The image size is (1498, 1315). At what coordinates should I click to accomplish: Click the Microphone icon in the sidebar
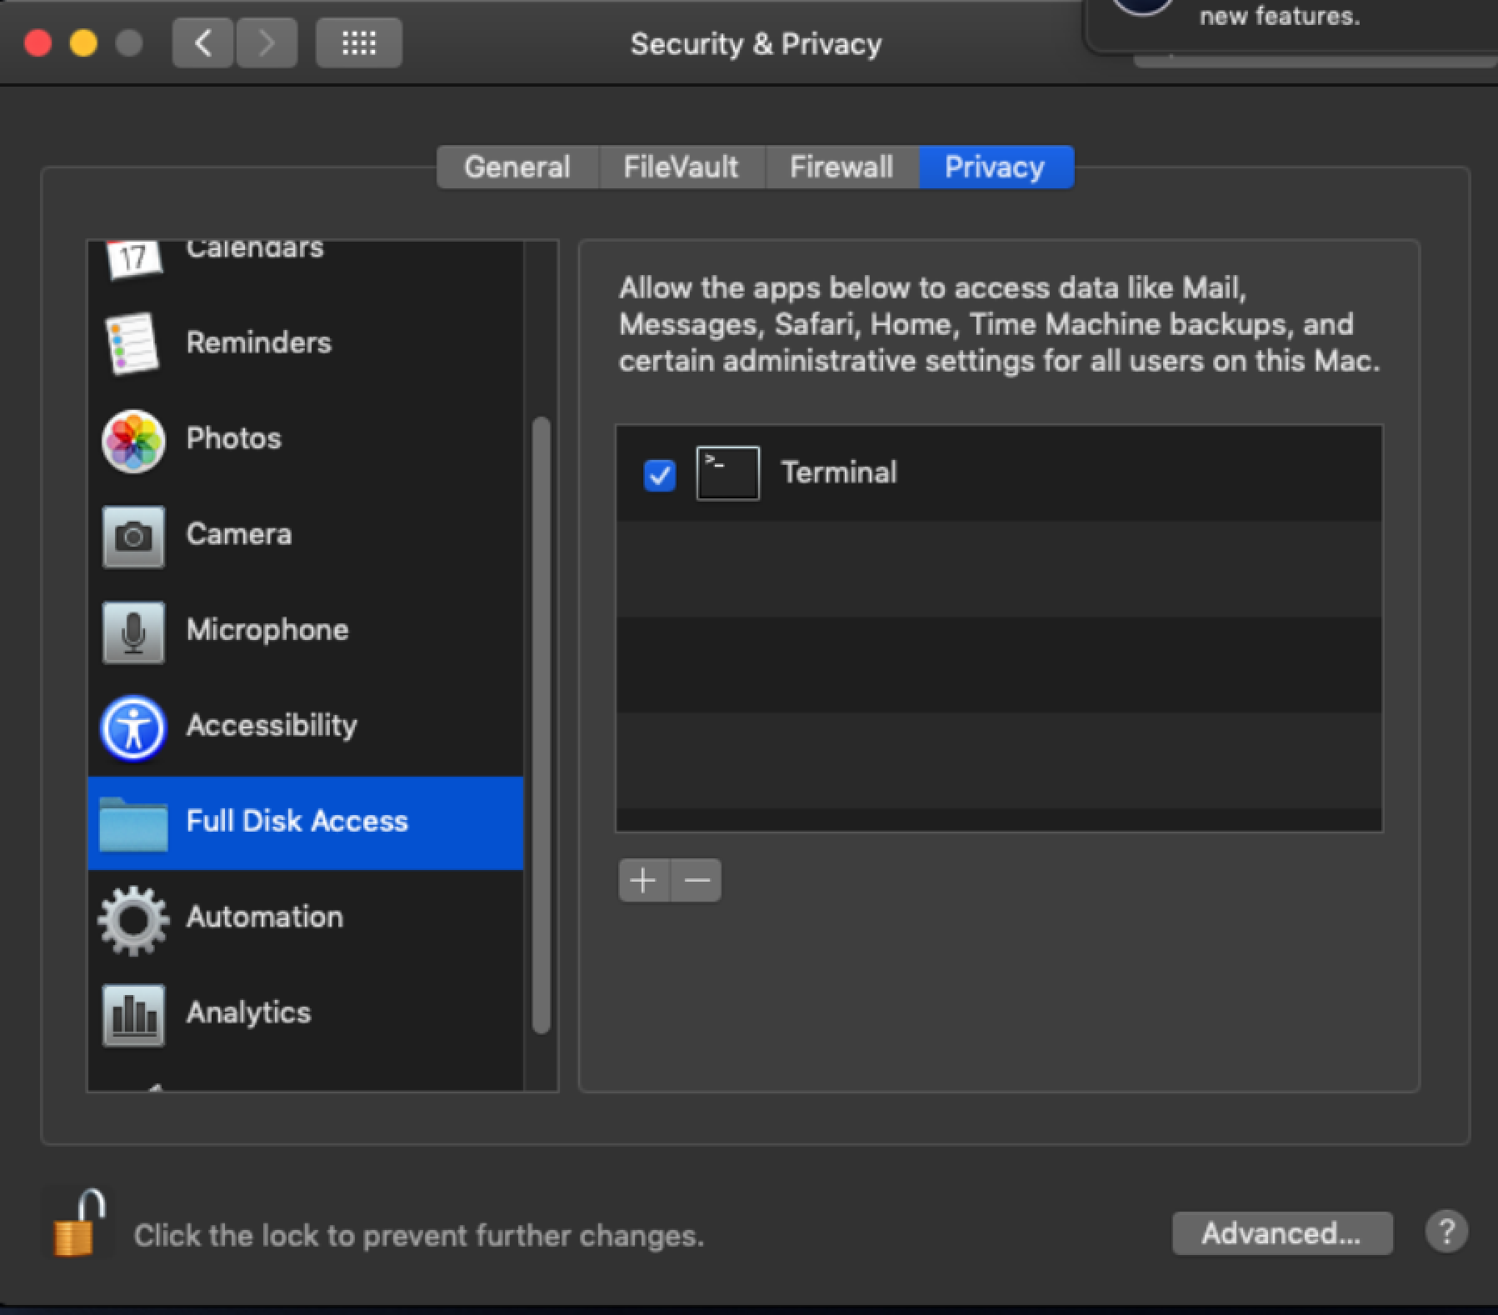(133, 632)
